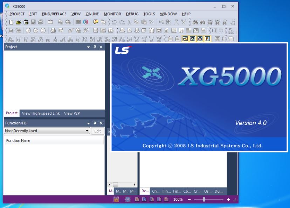Image resolution: width=290 pixels, height=208 pixels.
Task: Click zoom in plus button in status bar
Action: (228, 200)
